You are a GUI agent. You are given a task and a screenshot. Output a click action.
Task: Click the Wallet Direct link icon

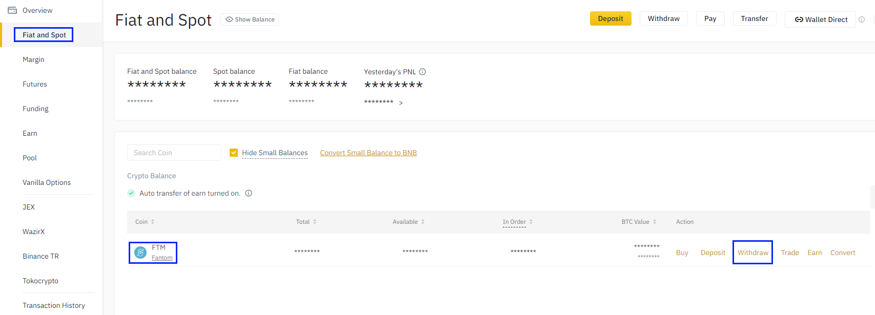pos(799,19)
